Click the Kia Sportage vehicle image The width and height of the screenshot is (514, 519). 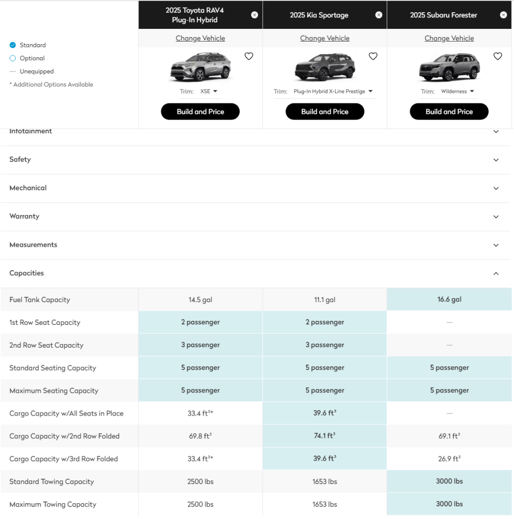point(325,67)
